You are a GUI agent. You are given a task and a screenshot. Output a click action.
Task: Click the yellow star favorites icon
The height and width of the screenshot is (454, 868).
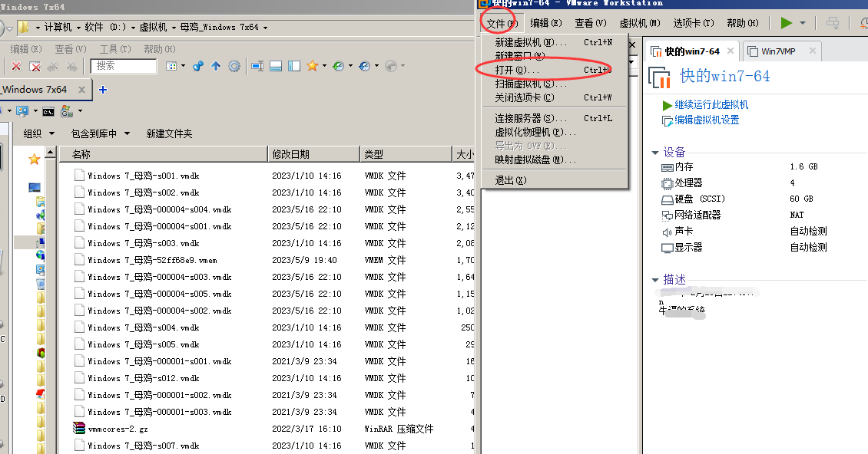pos(312,67)
